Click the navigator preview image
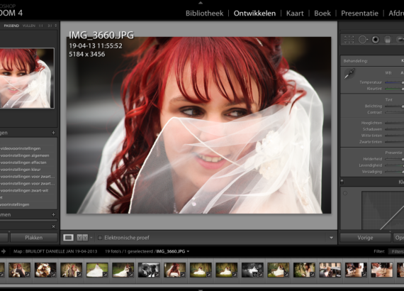This screenshot has height=291, width=404. tap(27, 78)
